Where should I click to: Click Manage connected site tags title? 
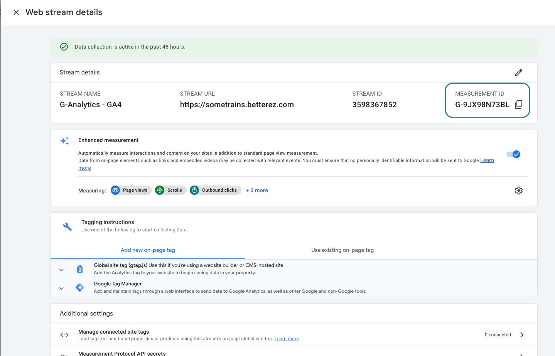(113, 332)
